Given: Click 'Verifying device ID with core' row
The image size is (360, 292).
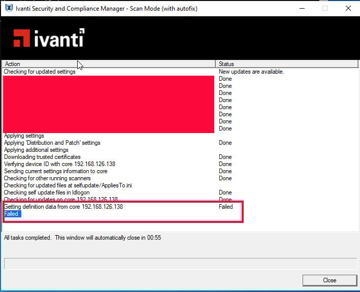Looking at the screenshot, I should click(x=59, y=164).
